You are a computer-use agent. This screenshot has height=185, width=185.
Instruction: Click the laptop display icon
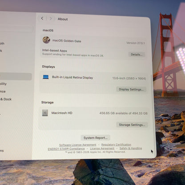point(46,77)
